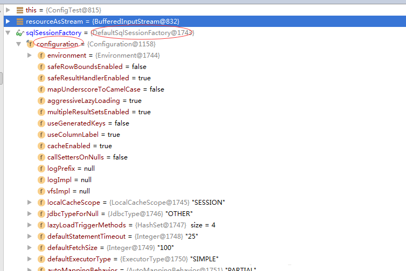Click the field icon beside safeRowBoundsEnabled

coord(41,67)
